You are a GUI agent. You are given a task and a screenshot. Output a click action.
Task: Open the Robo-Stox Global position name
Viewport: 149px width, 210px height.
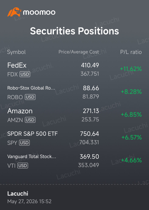coord(31,88)
